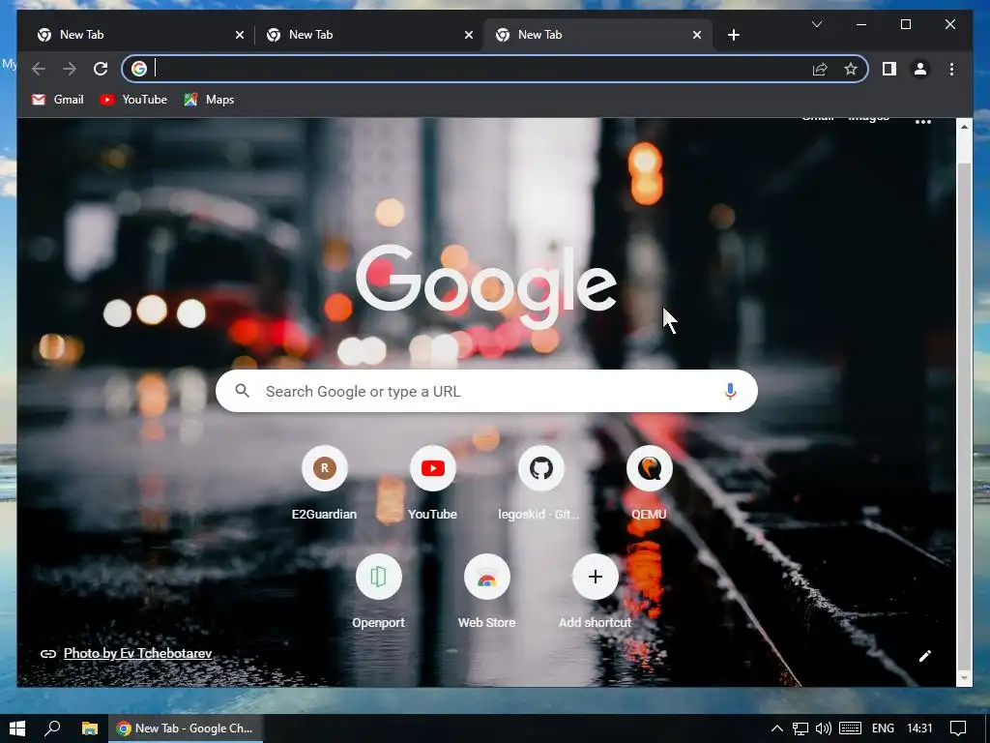Open the Web Store shortcut

tap(486, 592)
